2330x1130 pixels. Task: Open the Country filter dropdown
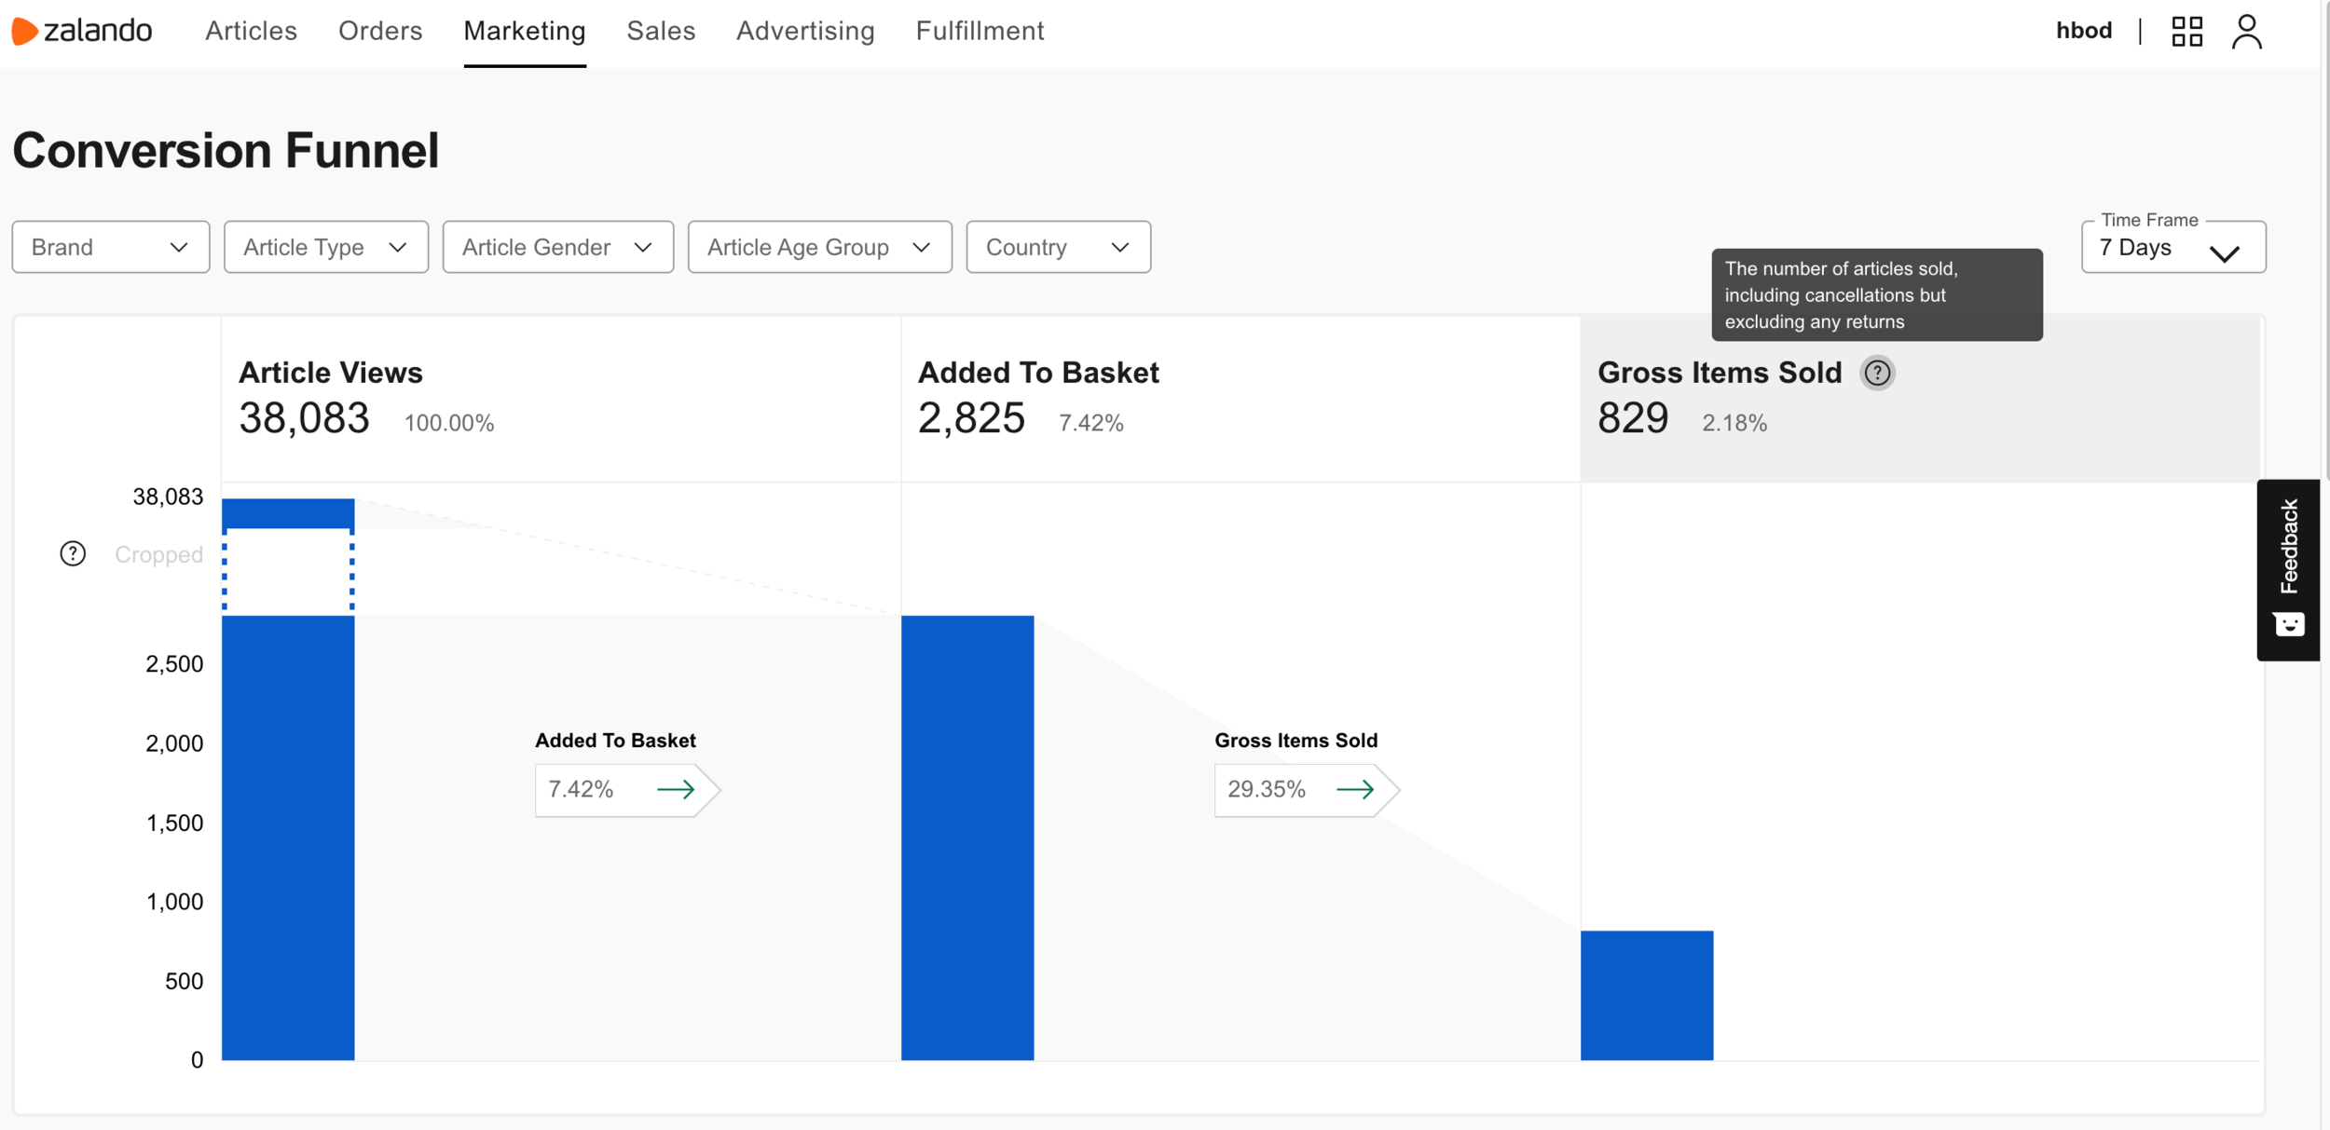pos(1059,247)
